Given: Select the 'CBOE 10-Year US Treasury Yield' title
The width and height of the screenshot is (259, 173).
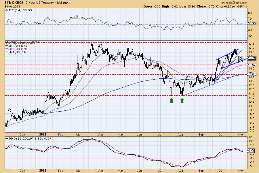Looking at the screenshot, I should [39, 3].
